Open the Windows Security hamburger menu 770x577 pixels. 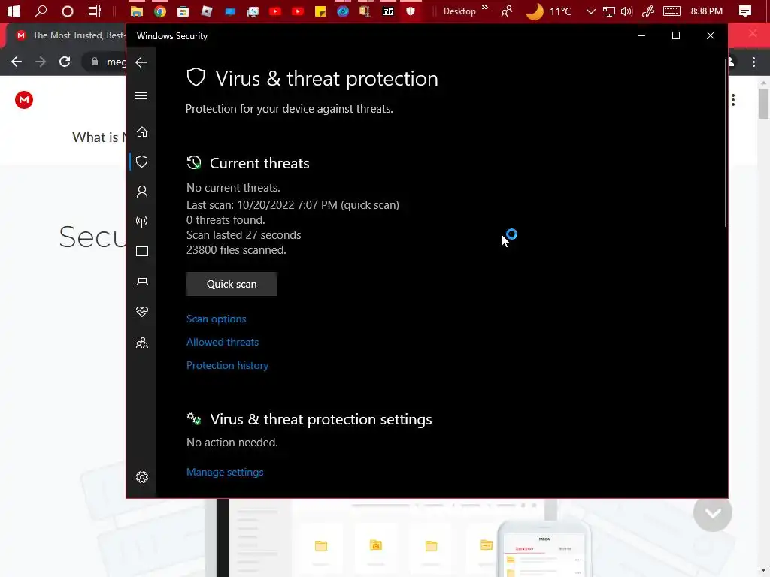point(141,95)
